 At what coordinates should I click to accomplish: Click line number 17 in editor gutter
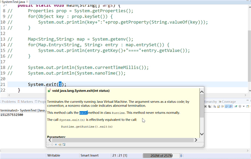point(3,62)
